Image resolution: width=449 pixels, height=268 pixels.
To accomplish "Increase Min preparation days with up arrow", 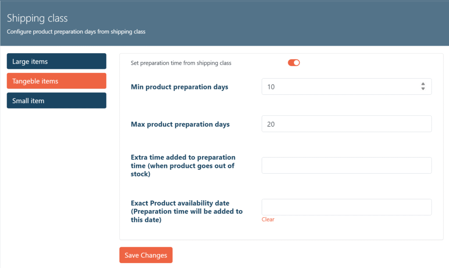I will [x=423, y=84].
